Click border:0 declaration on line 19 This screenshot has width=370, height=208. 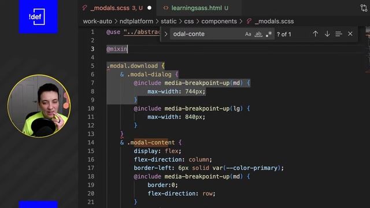click(162, 185)
